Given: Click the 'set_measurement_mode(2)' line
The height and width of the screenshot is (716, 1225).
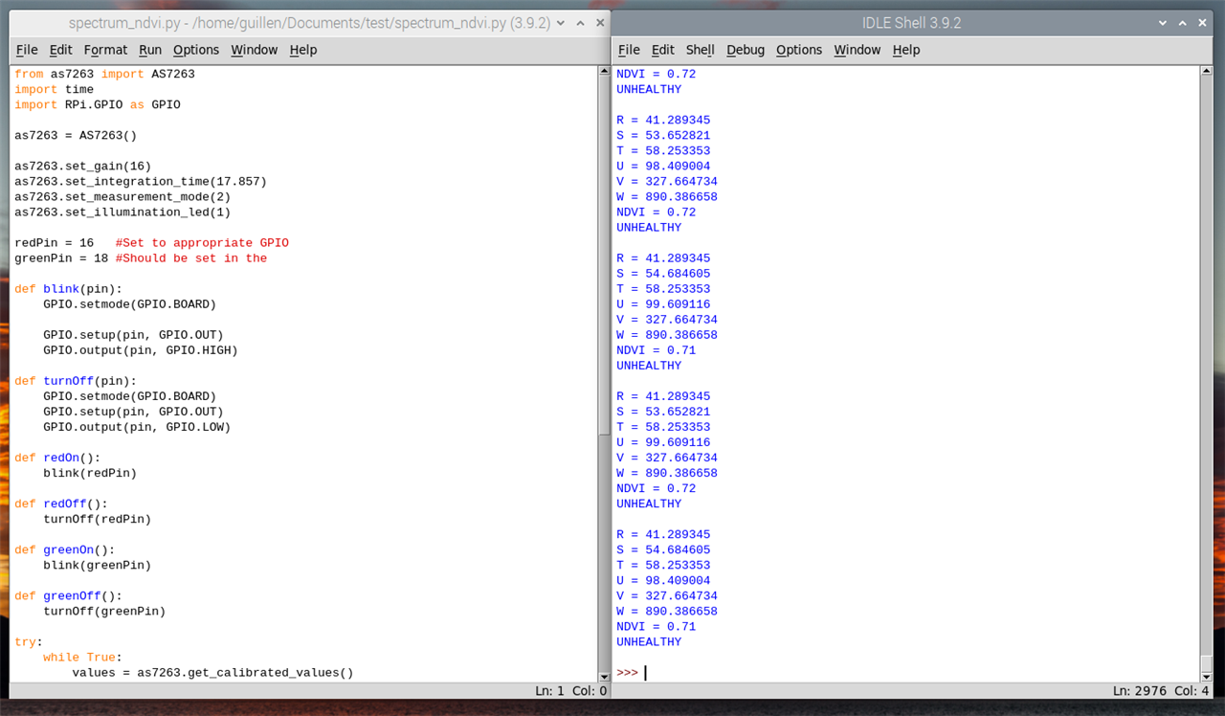Looking at the screenshot, I should (x=122, y=196).
